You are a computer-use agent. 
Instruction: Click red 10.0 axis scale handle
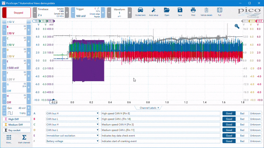pos(259,21)
